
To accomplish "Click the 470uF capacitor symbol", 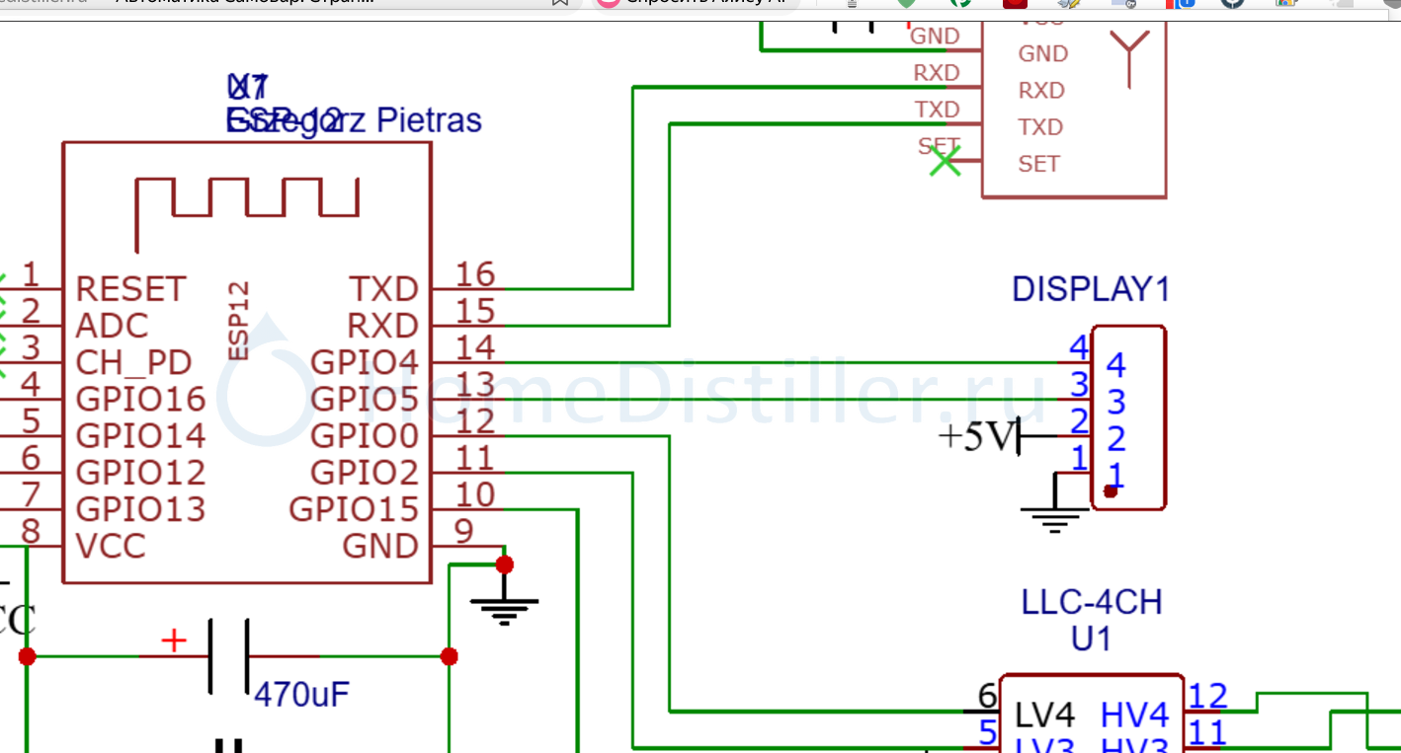I will pos(229,656).
